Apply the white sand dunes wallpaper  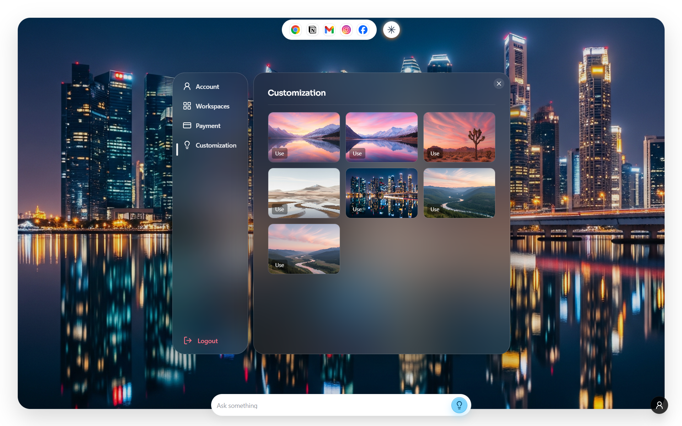click(279, 209)
